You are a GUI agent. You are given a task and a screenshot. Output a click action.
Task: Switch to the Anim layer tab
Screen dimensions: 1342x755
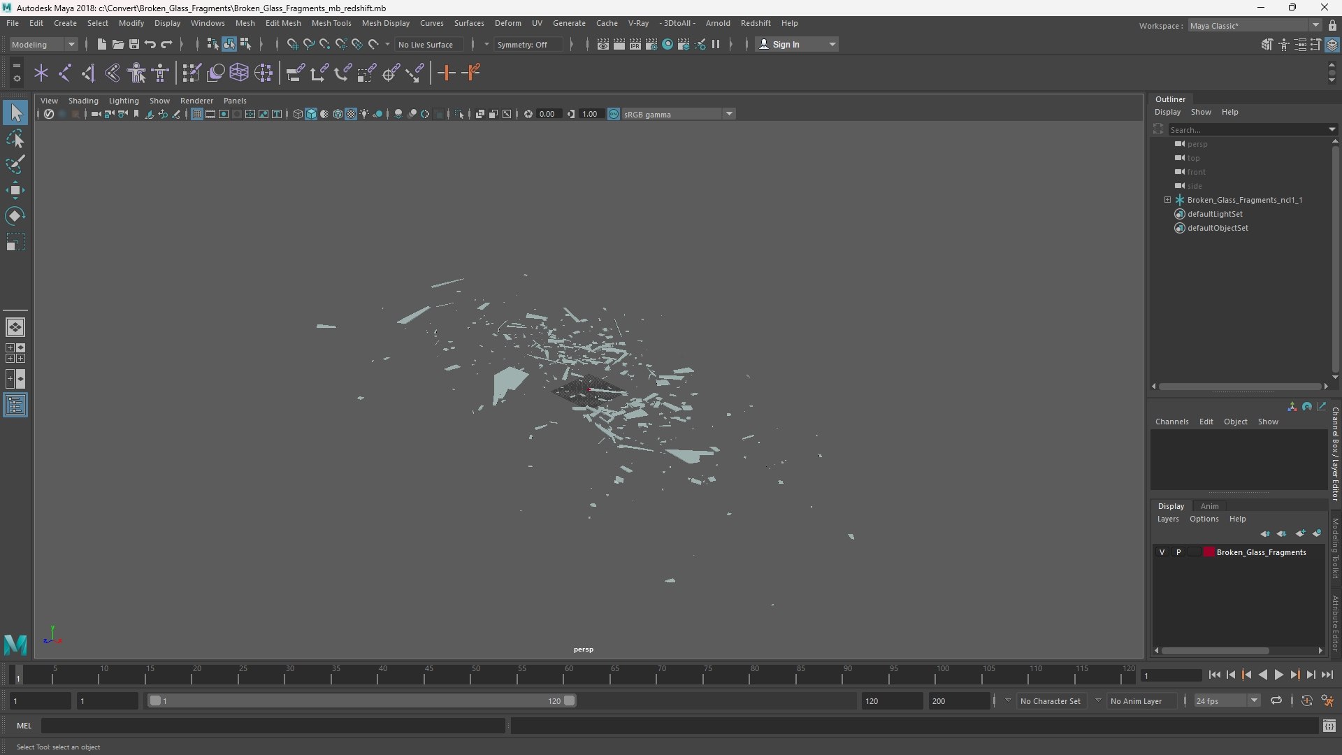coord(1209,506)
